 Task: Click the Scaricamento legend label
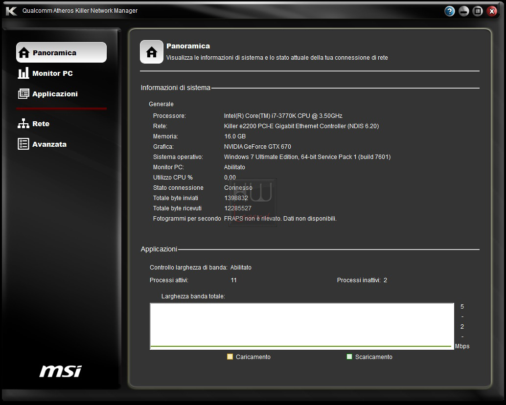coord(374,357)
